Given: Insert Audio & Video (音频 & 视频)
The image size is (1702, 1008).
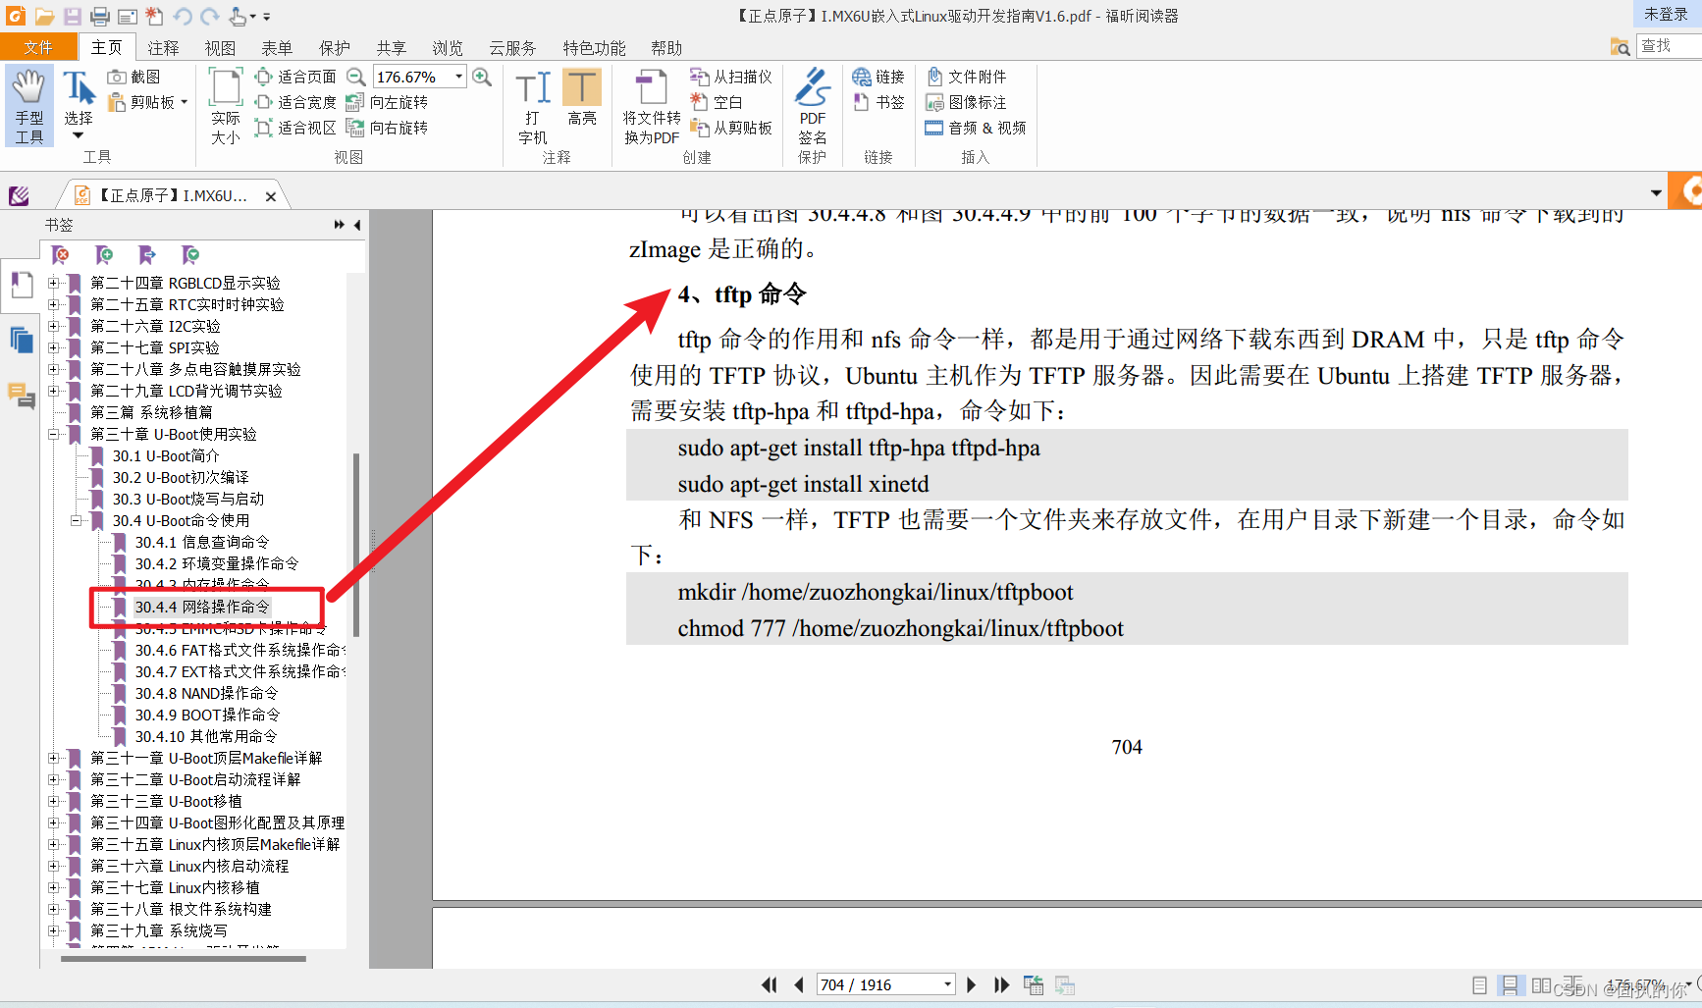Looking at the screenshot, I should [976, 128].
